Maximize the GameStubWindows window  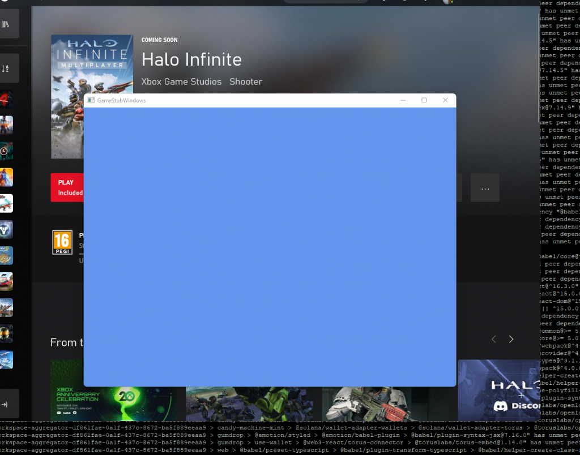point(424,100)
